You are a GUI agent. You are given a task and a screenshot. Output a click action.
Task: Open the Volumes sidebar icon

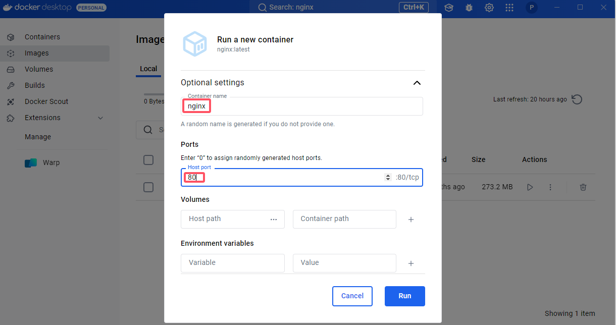[x=11, y=69]
